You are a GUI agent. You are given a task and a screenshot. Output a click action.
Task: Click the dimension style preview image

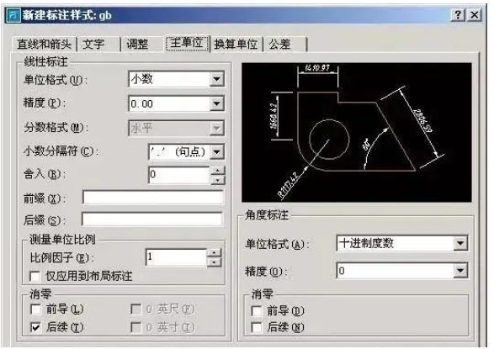tap(357, 132)
